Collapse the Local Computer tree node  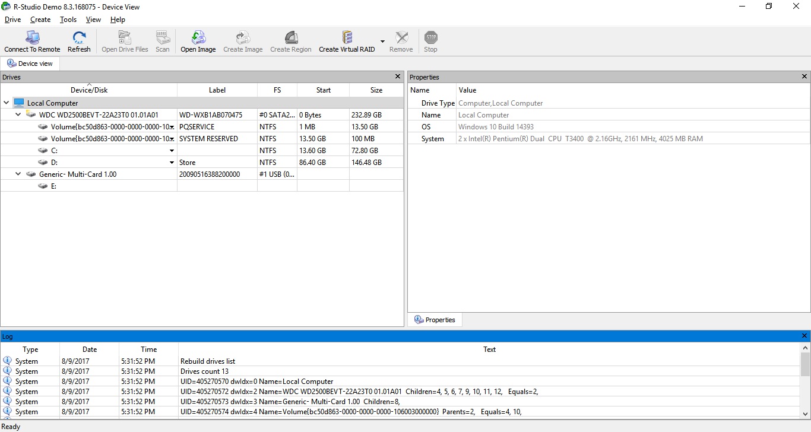[x=6, y=103]
